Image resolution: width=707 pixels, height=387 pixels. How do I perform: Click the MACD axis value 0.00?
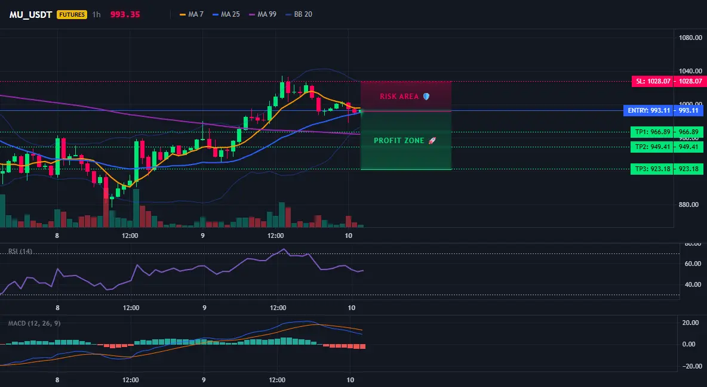tap(690, 344)
